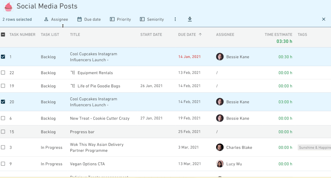Click the download export icon
Viewport: 331px width, 178px height.
click(x=190, y=19)
